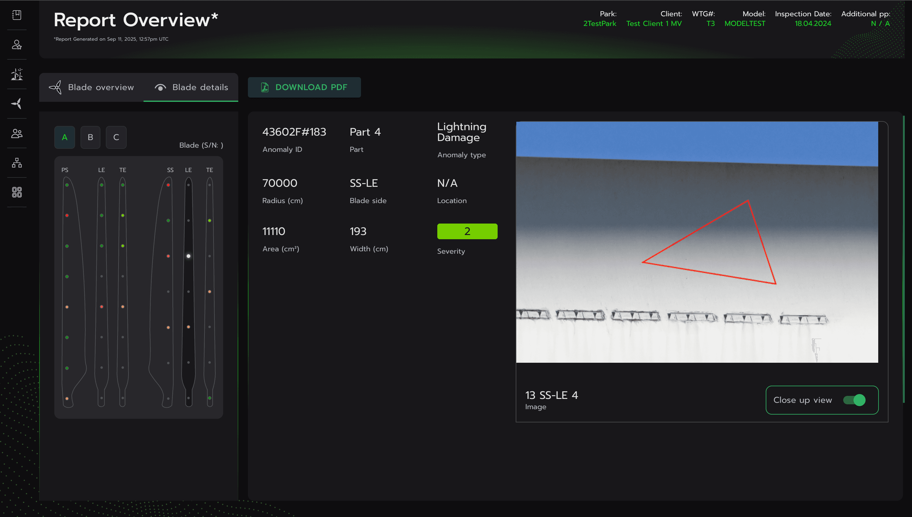Select blade C
The width and height of the screenshot is (912, 517).
click(116, 137)
